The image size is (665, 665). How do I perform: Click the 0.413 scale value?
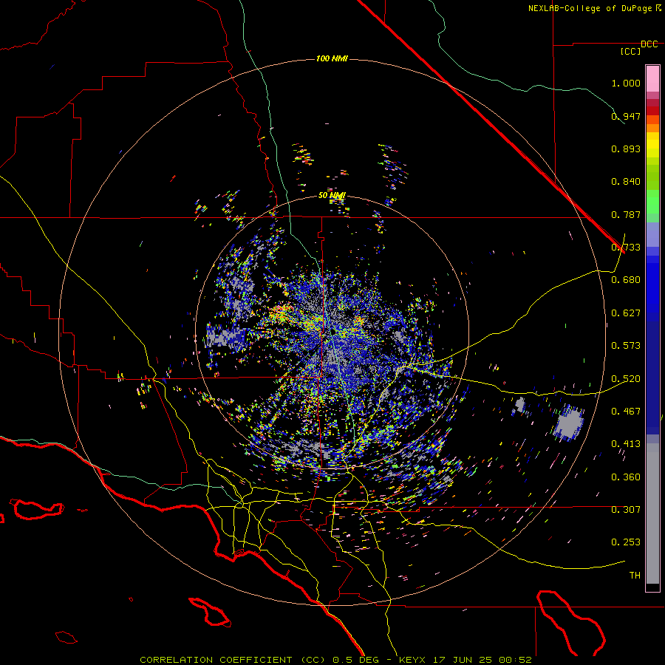point(626,444)
